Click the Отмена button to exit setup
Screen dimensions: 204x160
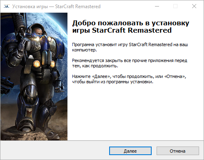point(177,151)
